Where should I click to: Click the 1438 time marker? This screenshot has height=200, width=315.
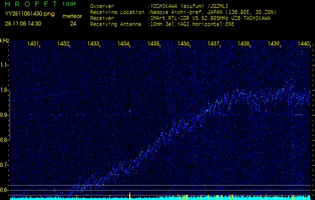[x=244, y=44]
